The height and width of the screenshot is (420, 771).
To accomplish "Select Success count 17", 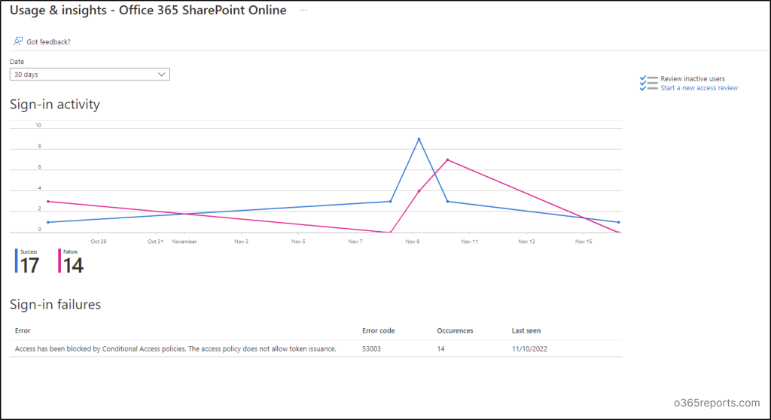I will coord(29,266).
